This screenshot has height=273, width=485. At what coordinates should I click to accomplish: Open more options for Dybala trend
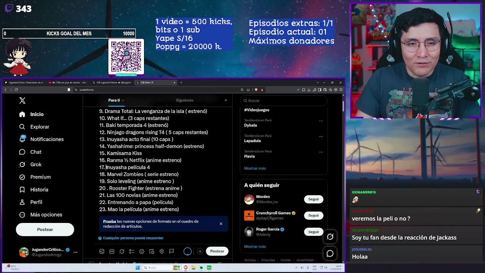pos(321,121)
